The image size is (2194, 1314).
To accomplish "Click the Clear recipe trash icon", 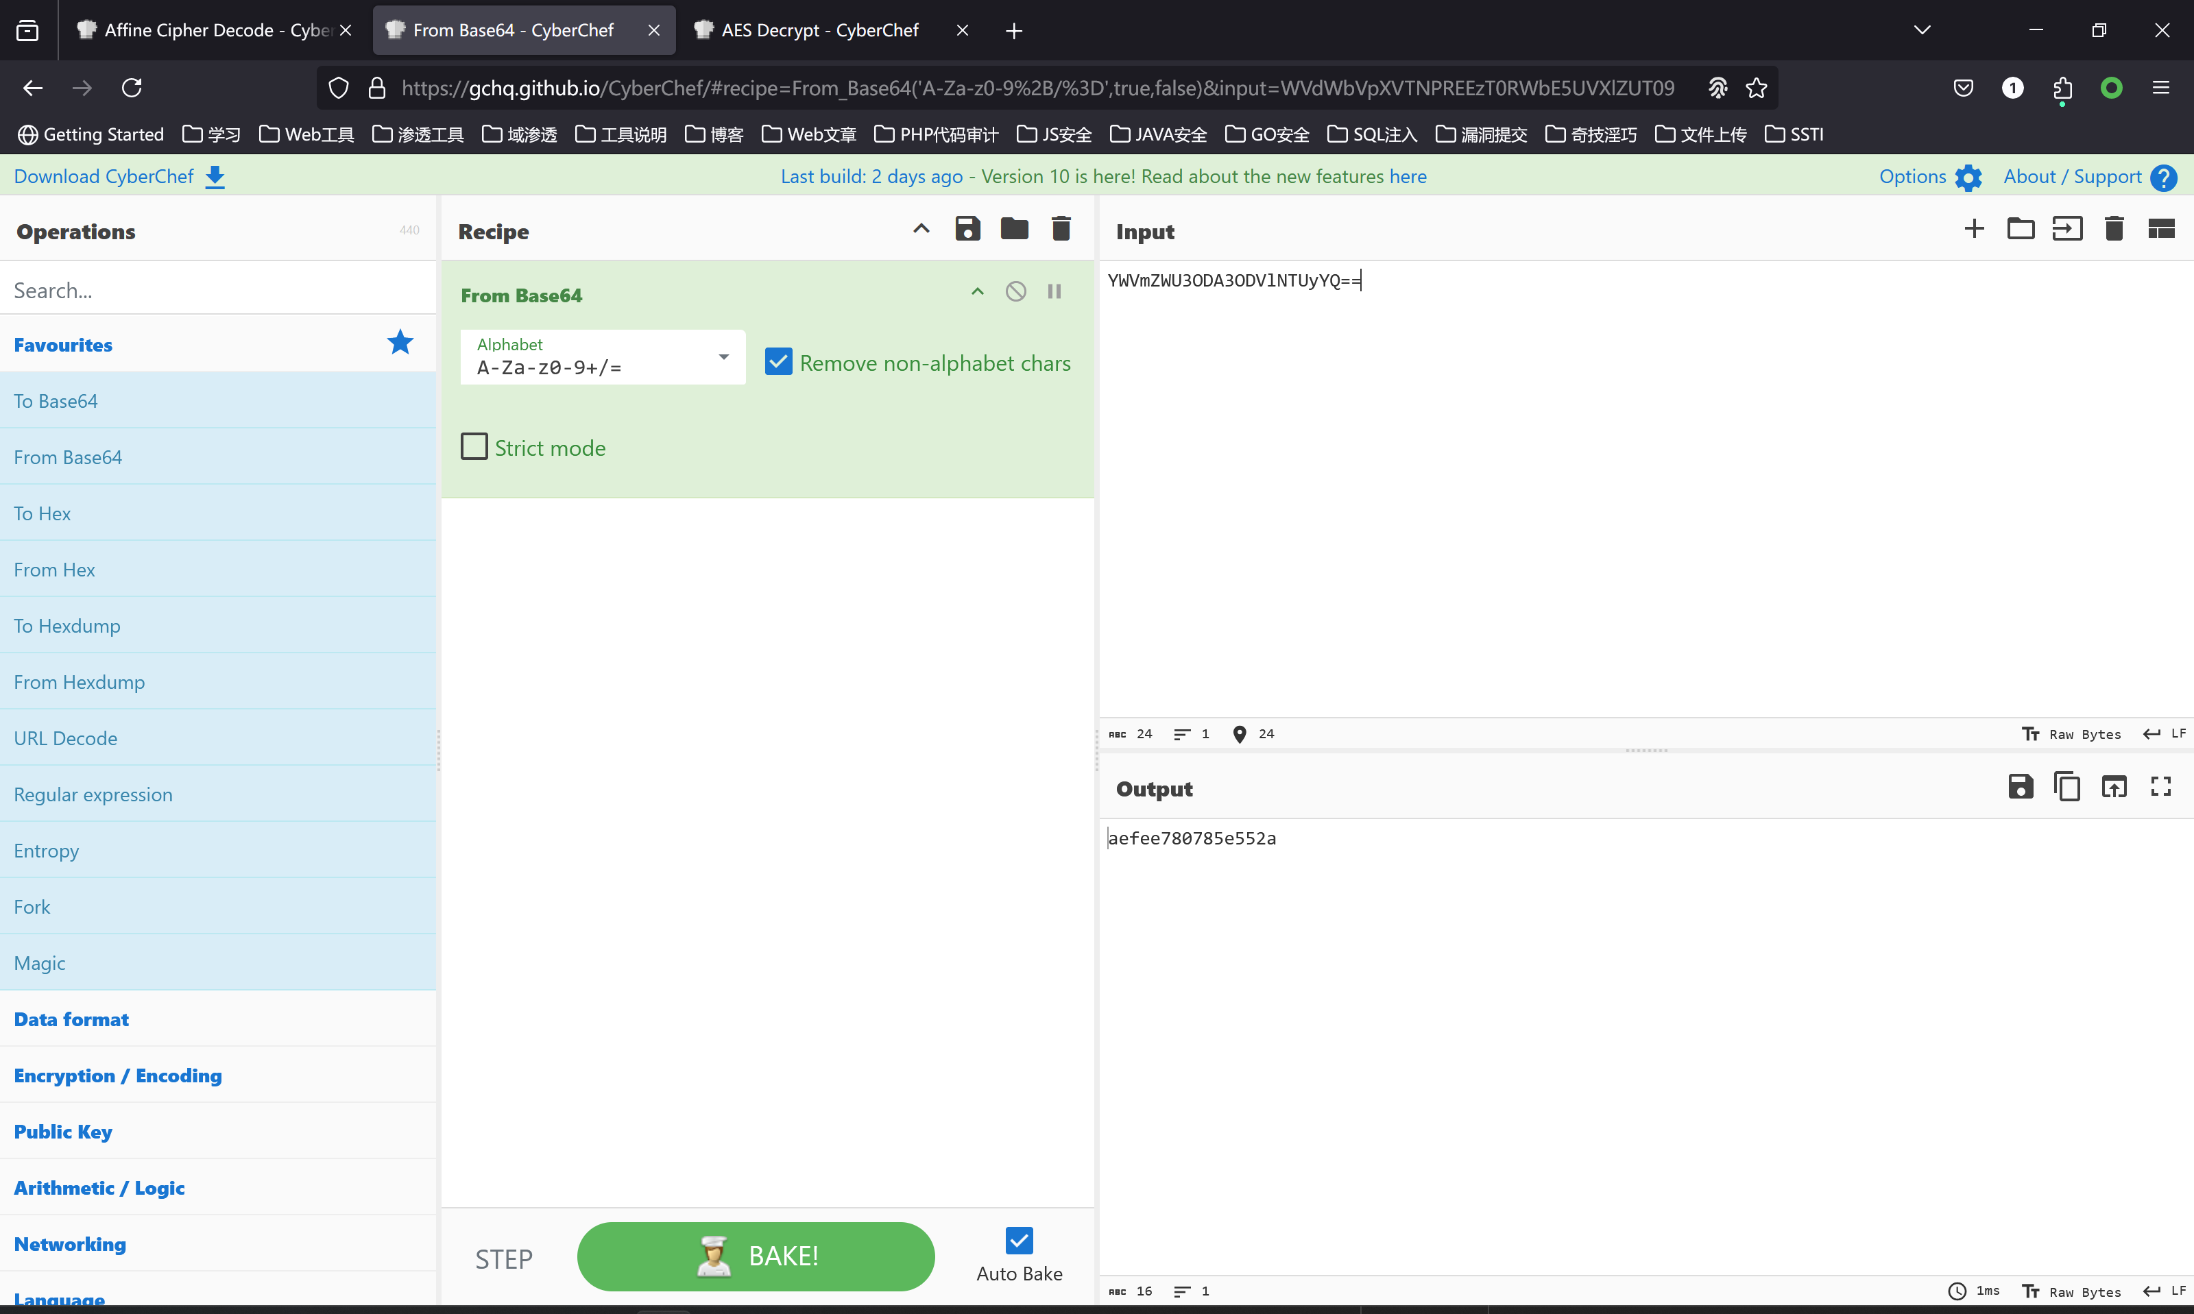I will tap(1061, 230).
